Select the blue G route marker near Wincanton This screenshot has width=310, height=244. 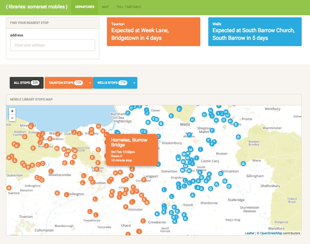click(x=220, y=174)
